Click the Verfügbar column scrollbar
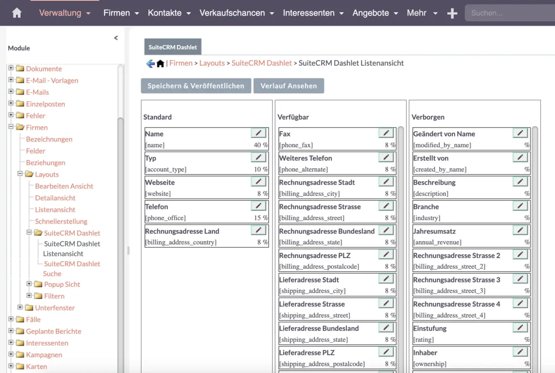The height and width of the screenshot is (373, 555). (401, 210)
